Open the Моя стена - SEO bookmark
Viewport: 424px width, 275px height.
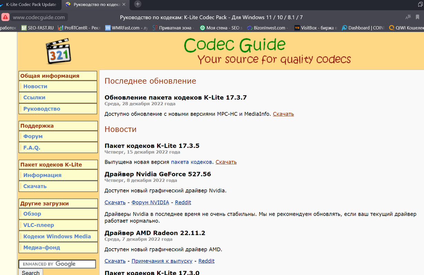click(221, 28)
